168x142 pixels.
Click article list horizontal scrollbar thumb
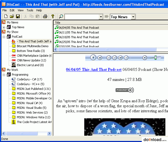(107, 49)
